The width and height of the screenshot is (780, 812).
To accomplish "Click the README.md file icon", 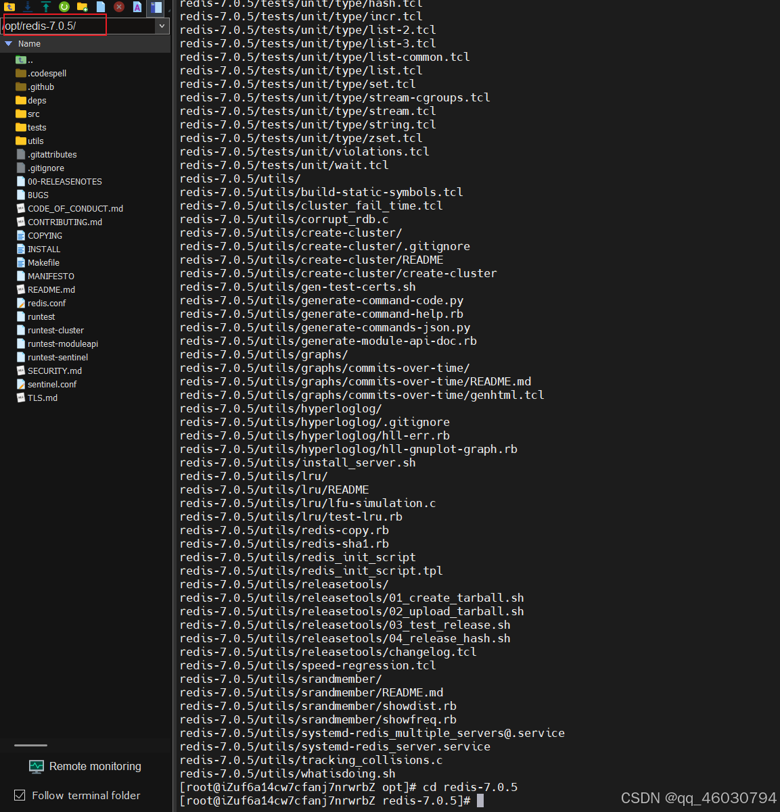I will click(21, 289).
